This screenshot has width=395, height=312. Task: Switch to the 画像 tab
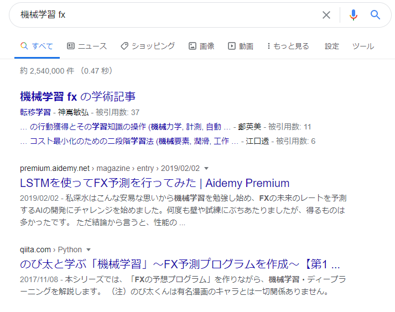coord(201,46)
